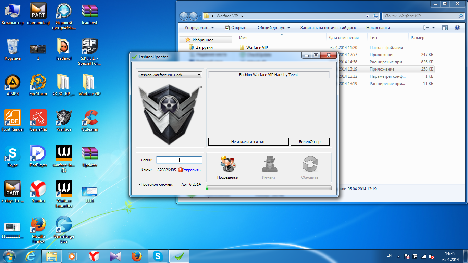Refresh the Explorer address bar
This screenshot has width=468, height=263.
click(x=375, y=16)
